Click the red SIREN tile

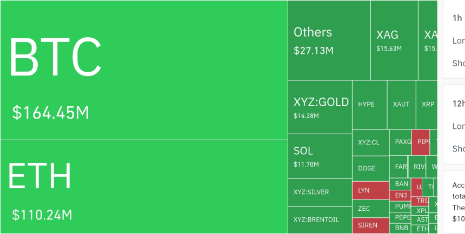coord(370,225)
